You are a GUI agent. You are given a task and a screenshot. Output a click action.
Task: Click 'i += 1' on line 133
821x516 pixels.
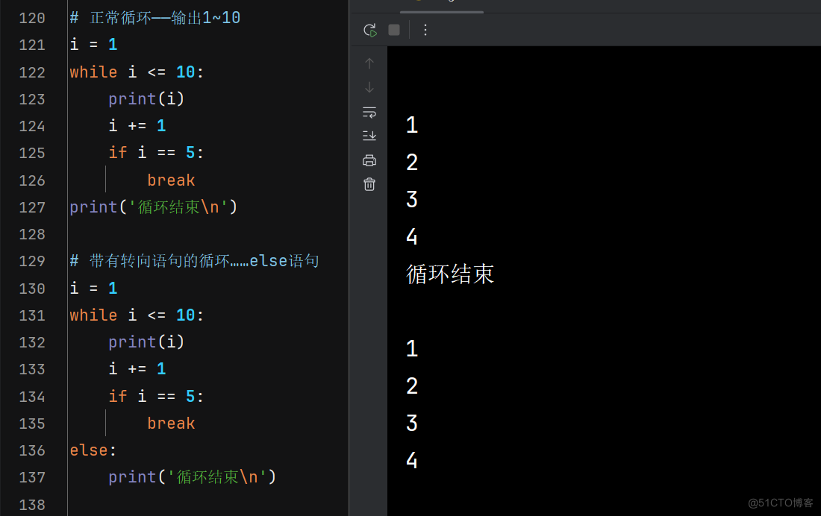[x=137, y=369]
